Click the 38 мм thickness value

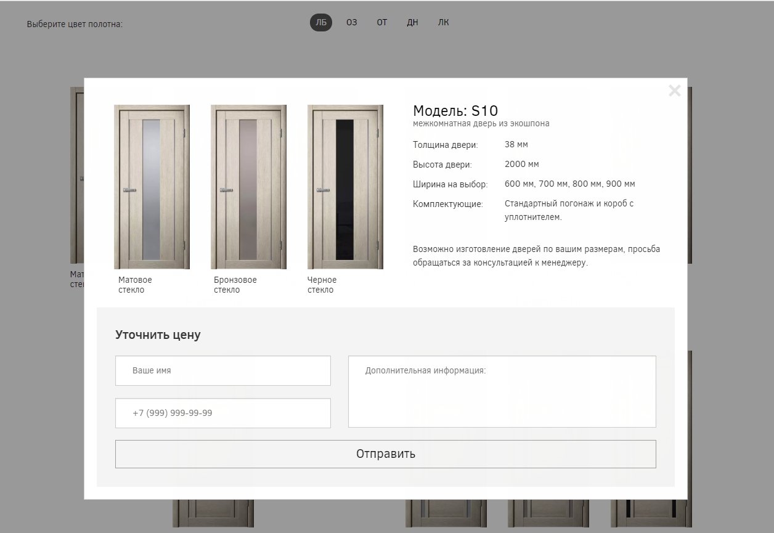(x=516, y=145)
